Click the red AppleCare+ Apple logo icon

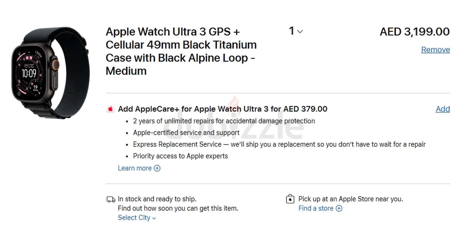click(x=110, y=109)
